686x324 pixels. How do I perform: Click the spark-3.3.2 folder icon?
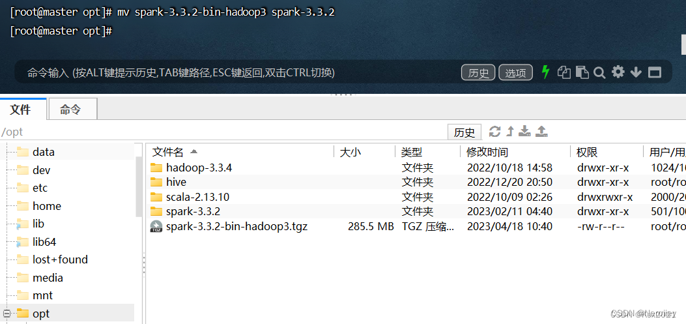tap(156, 211)
